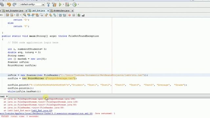The width and height of the screenshot is (210, 118).
Task: Undo the last edit
Action: click(x=9, y=4)
